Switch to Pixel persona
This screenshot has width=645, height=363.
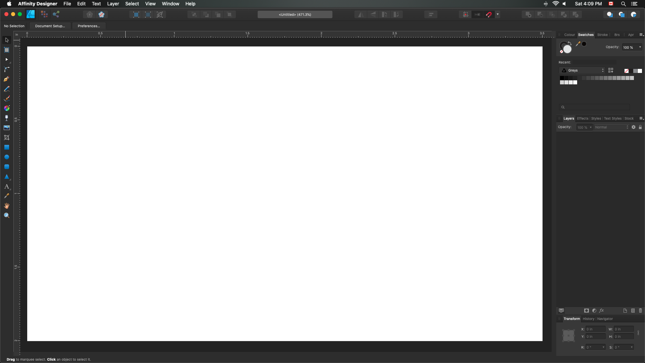click(44, 14)
